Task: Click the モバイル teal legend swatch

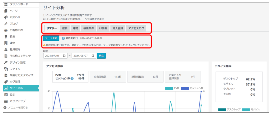Action: click(246, 110)
